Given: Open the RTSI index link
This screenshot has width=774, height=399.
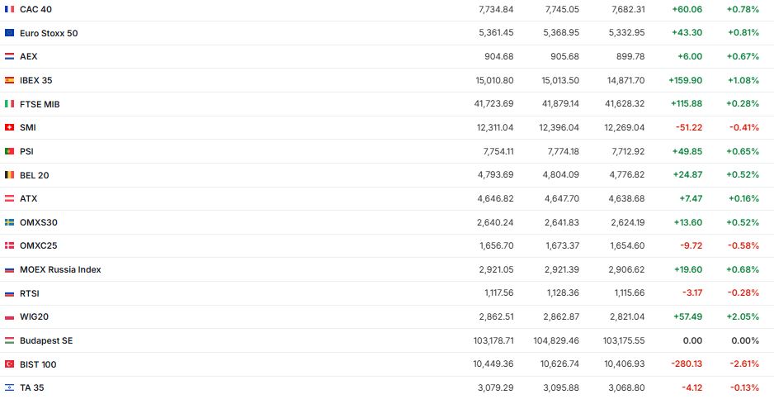Looking at the screenshot, I should pyautogui.click(x=30, y=293).
